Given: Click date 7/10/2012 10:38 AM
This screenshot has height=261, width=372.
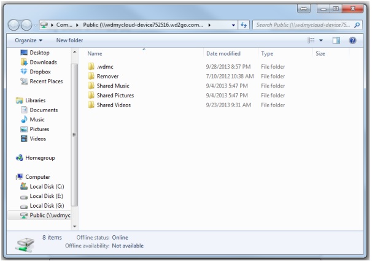Looking at the screenshot, I should click(x=230, y=76).
